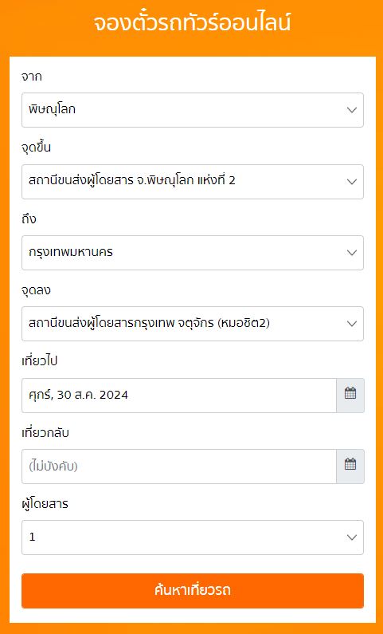Click the เที่ยวกลับ (ไม่บังคับ) return date field

click(179, 467)
